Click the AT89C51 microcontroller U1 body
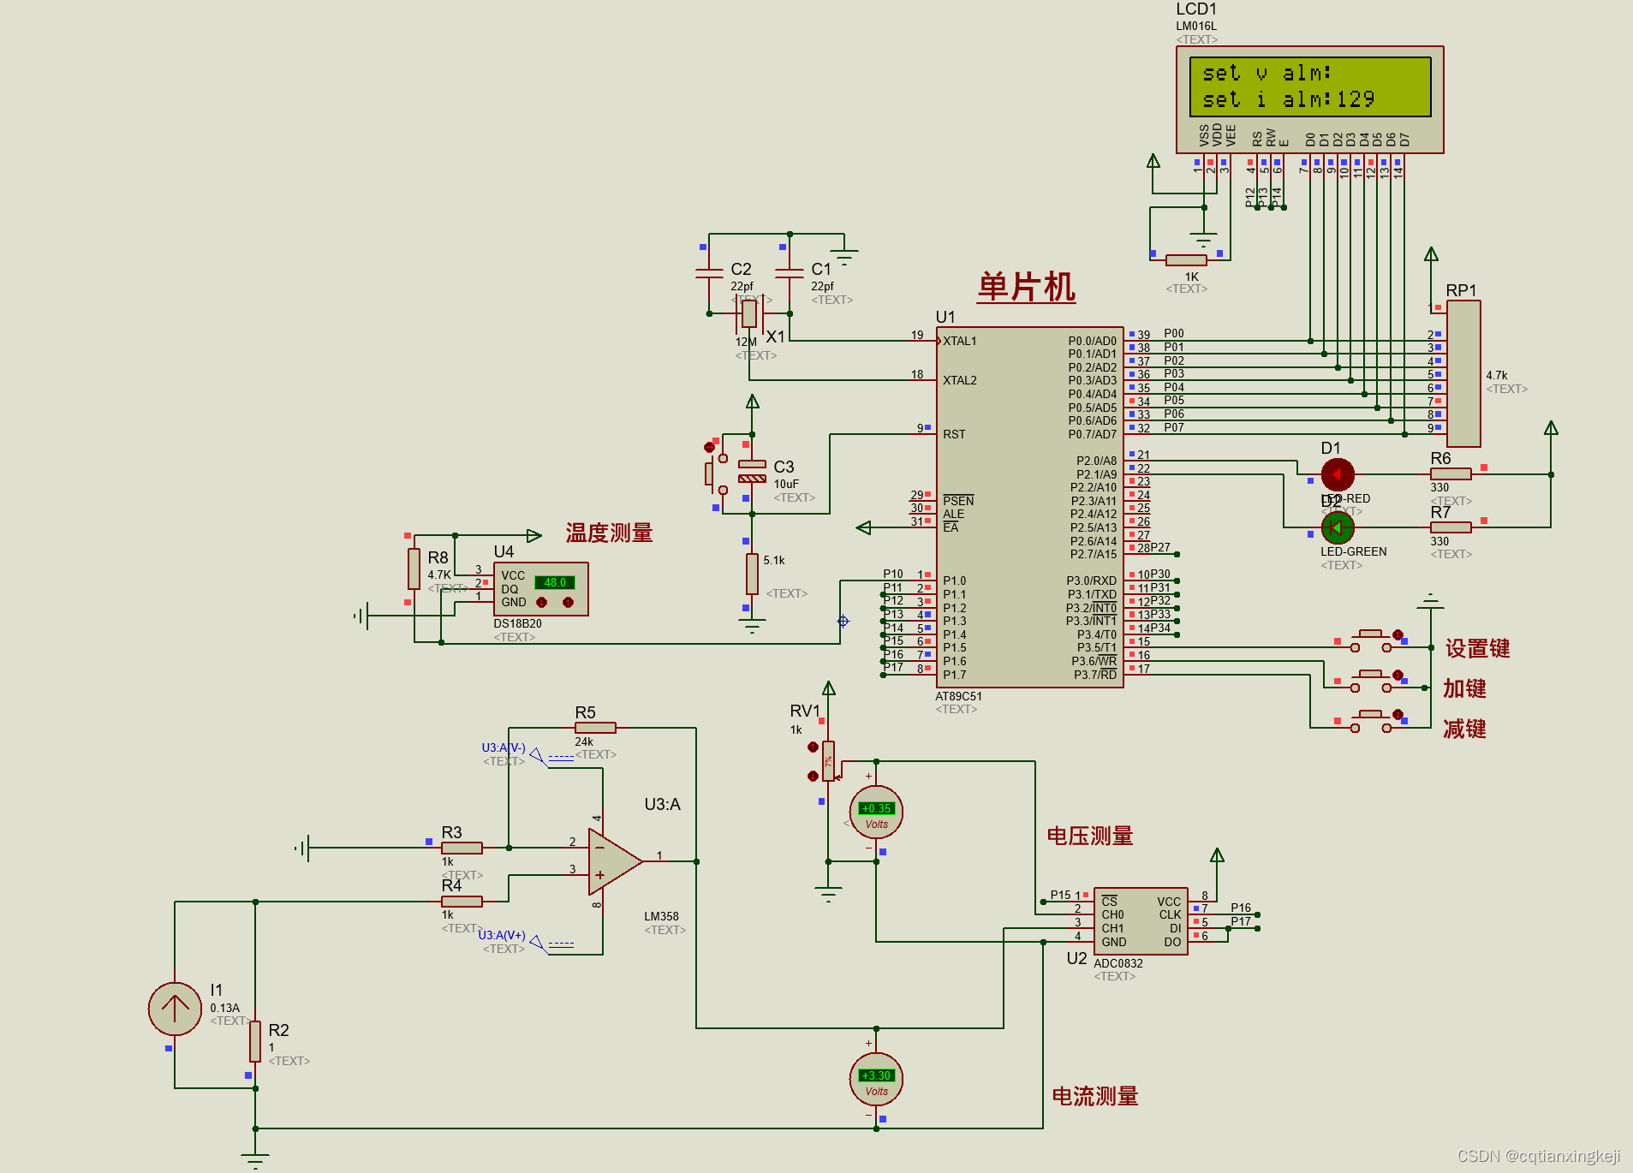 [1029, 507]
